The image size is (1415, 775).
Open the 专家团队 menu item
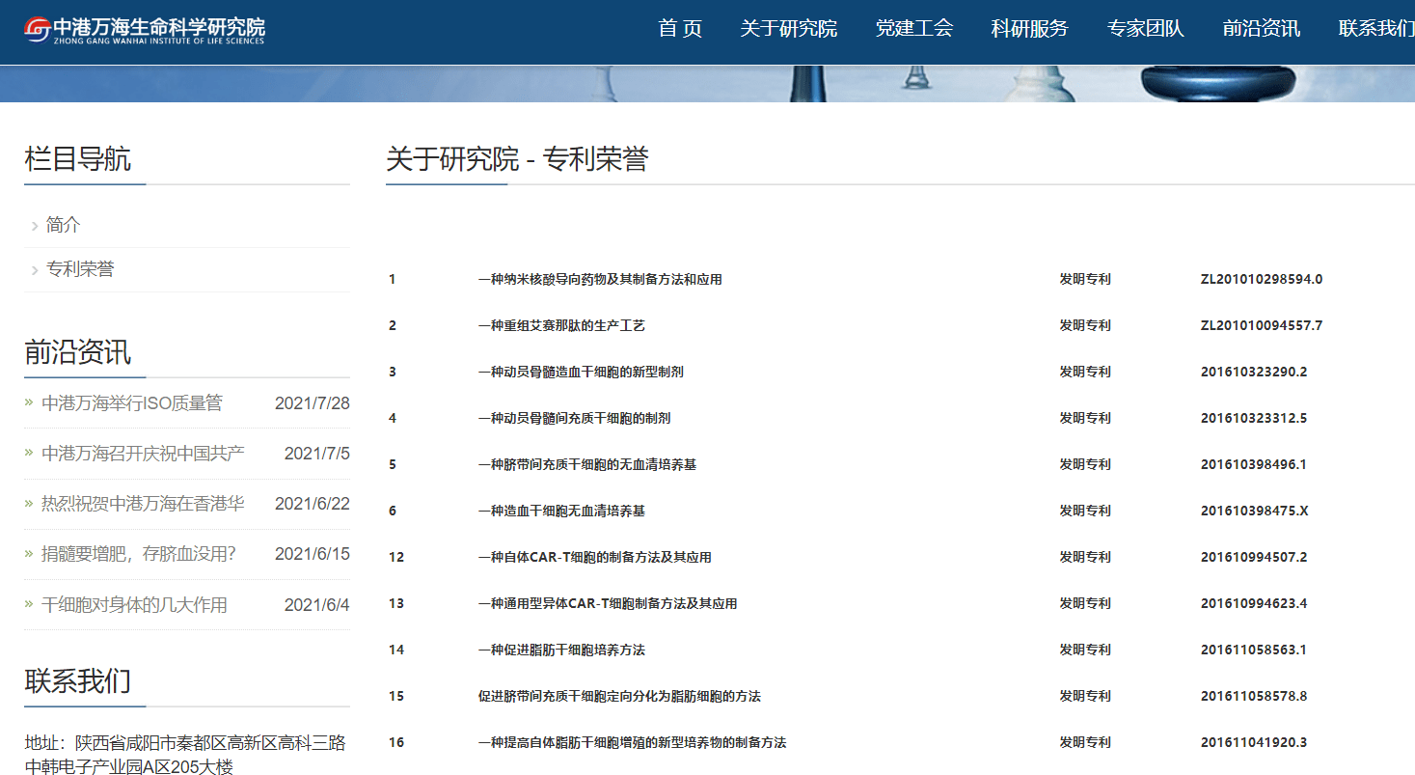click(x=1145, y=29)
